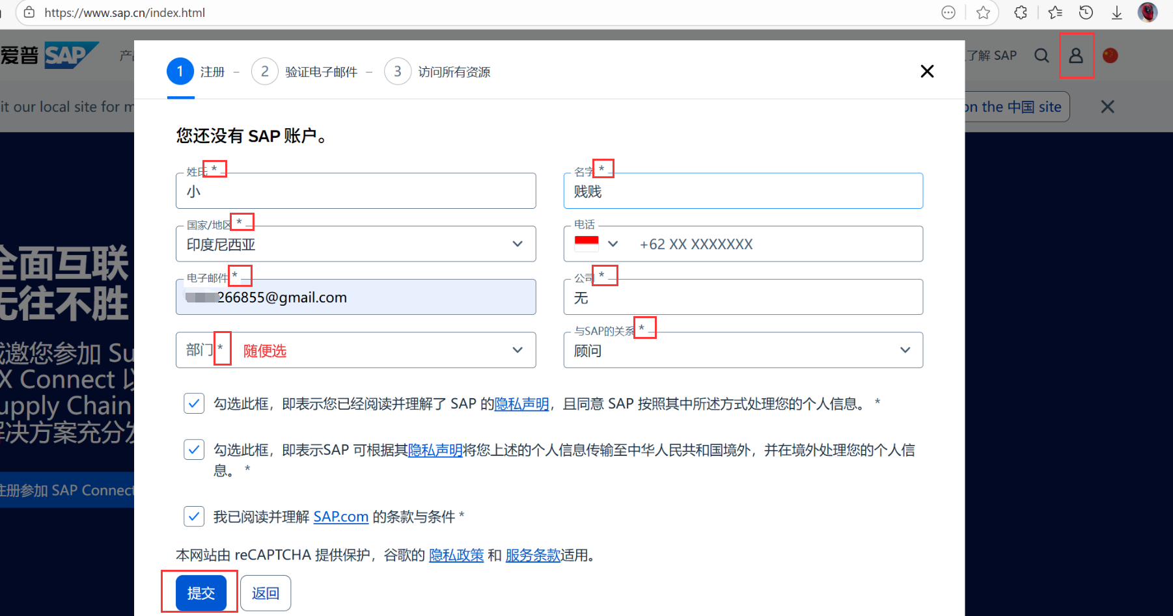Select step 3 访问所有资源 tab

pos(437,72)
